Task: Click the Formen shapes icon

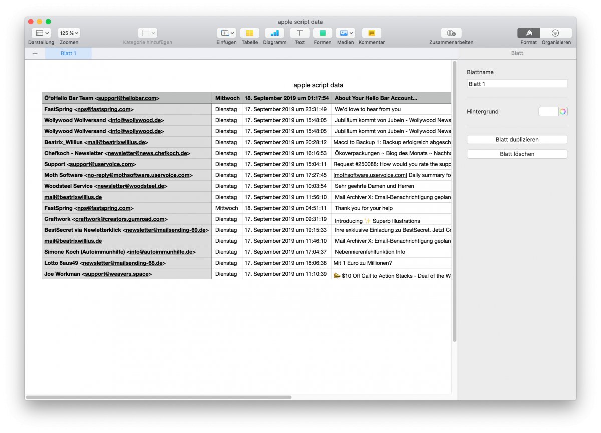Action: click(323, 33)
